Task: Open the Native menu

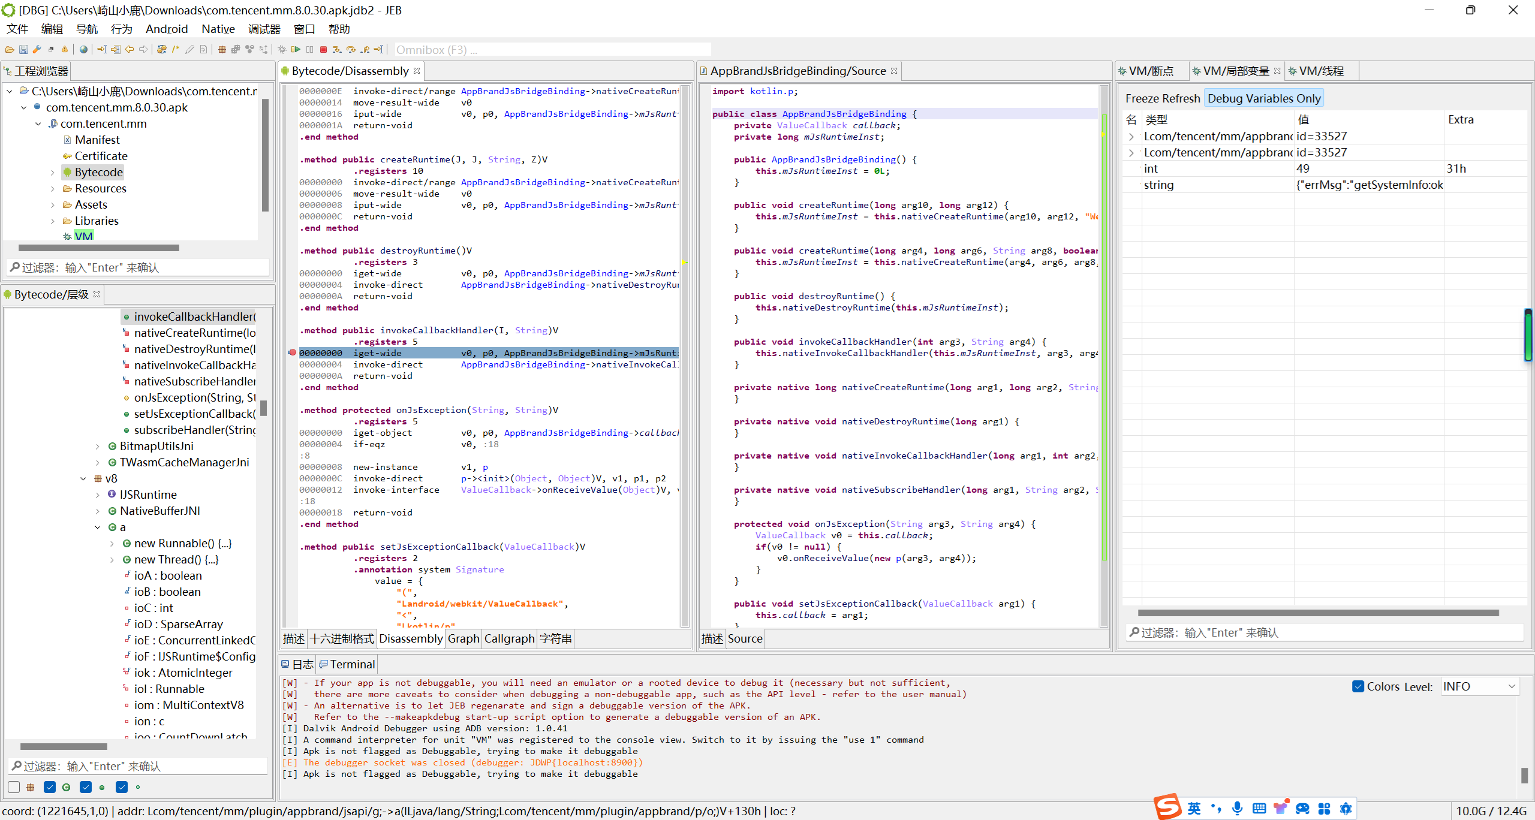Action: pos(218,29)
